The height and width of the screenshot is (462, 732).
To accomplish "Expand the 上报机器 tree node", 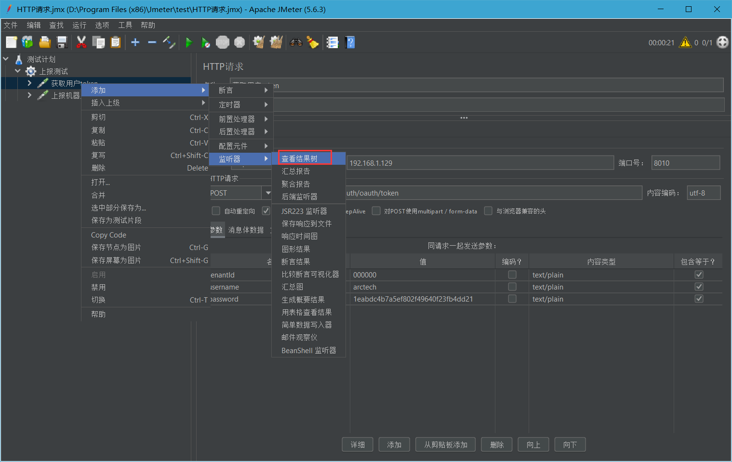I will coord(30,95).
